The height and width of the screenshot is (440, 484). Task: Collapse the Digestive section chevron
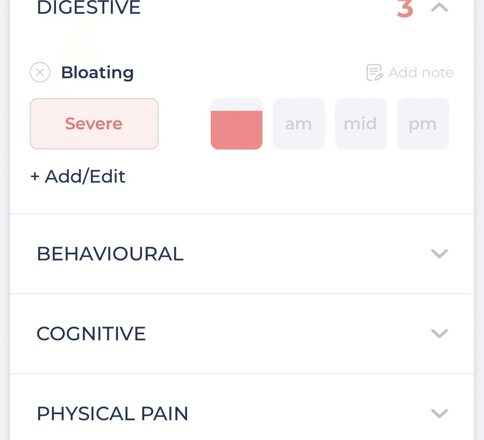[x=439, y=7]
